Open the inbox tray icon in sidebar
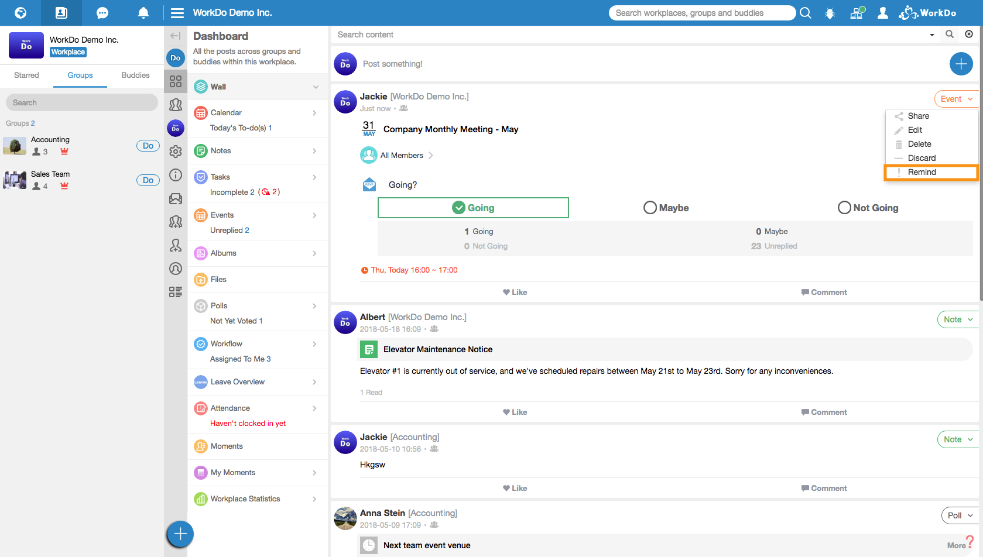 [x=176, y=198]
